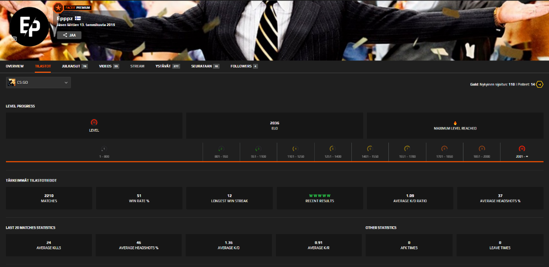
Task: Click the level 4 icon for 1101 – 1250
Action: (295, 149)
